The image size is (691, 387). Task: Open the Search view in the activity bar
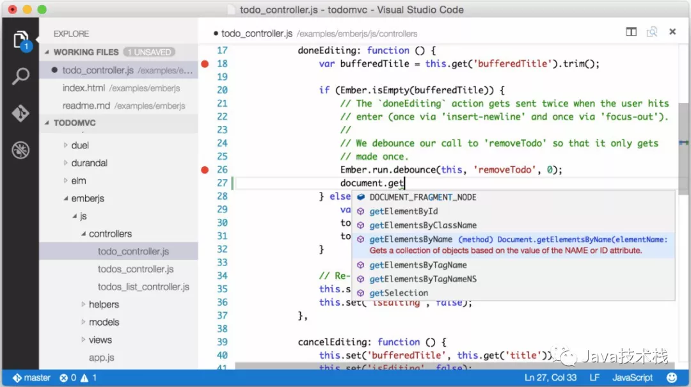tap(20, 76)
